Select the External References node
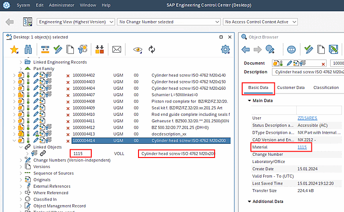This screenshot has width=344, height=212. coord(52,186)
